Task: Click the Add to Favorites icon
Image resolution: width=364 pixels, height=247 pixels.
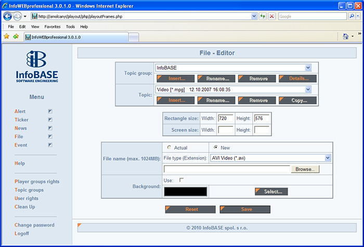Action: (x=16, y=36)
